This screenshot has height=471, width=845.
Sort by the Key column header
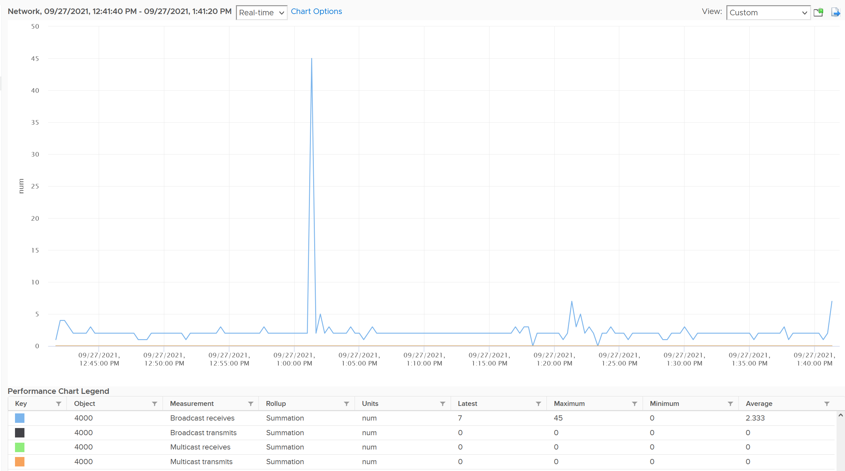[21, 404]
